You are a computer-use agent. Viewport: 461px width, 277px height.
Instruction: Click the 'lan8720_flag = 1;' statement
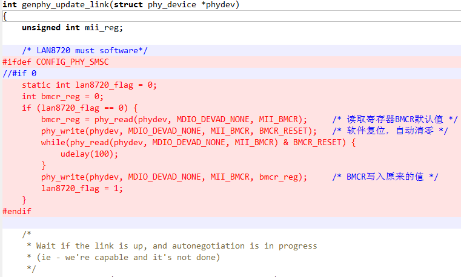pyautogui.click(x=82, y=188)
